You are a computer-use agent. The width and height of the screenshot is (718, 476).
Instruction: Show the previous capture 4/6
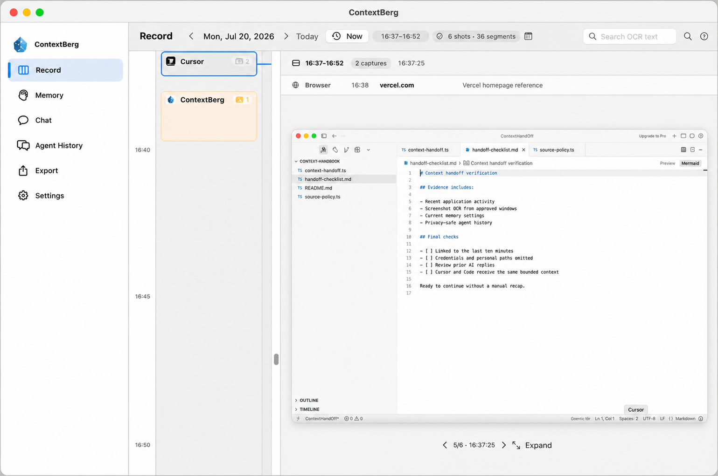[445, 445]
